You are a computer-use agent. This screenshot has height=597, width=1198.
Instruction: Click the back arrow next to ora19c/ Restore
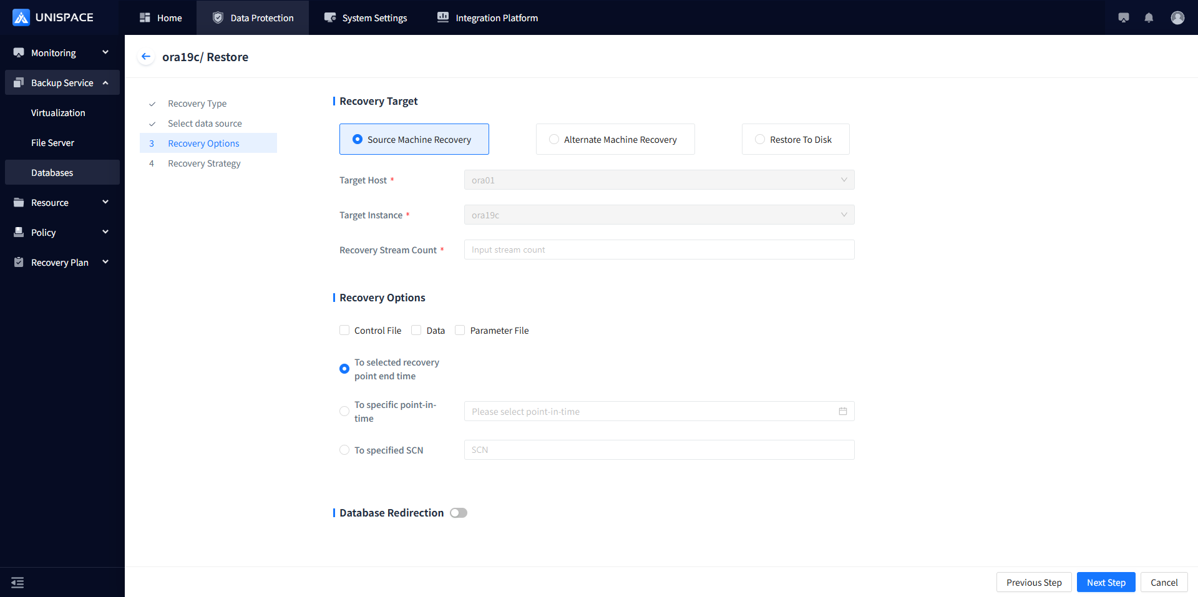[146, 57]
